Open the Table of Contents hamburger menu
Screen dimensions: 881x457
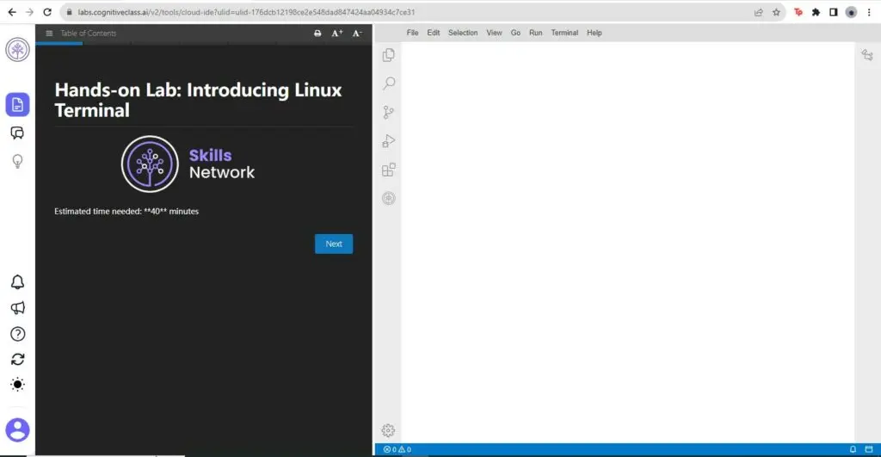tap(49, 34)
